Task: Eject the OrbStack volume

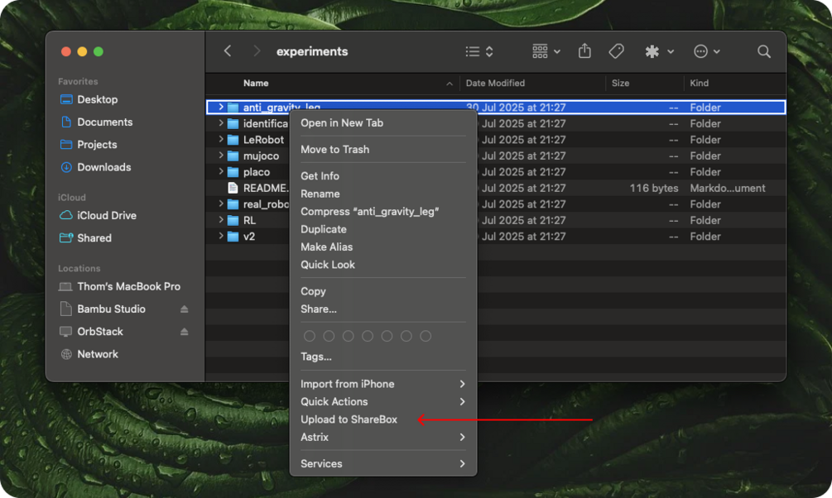Action: point(184,332)
